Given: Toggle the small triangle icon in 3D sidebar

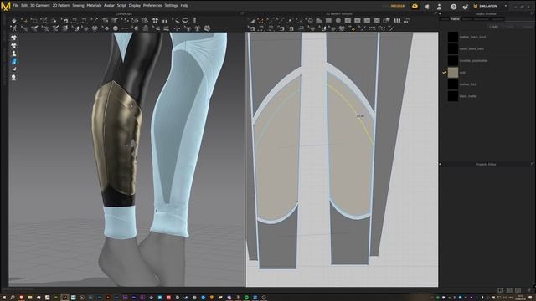Looking at the screenshot, I should (x=13, y=69).
